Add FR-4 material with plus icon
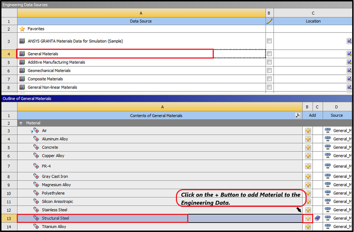Image resolution: width=354 pixels, height=232 pixels. [x=308, y=166]
